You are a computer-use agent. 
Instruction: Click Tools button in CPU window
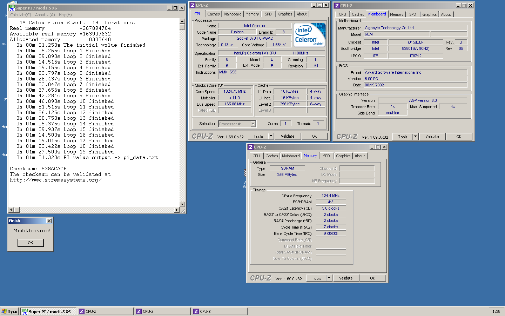click(x=258, y=136)
